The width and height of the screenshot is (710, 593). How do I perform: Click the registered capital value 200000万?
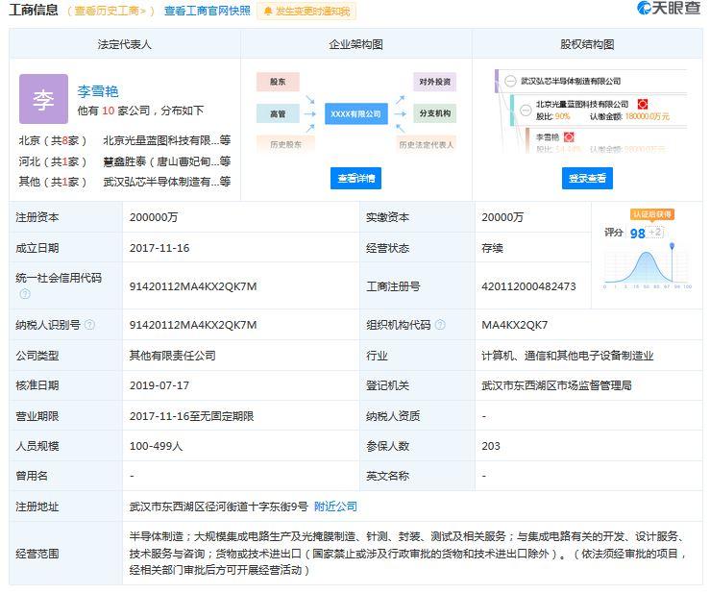pos(154,217)
